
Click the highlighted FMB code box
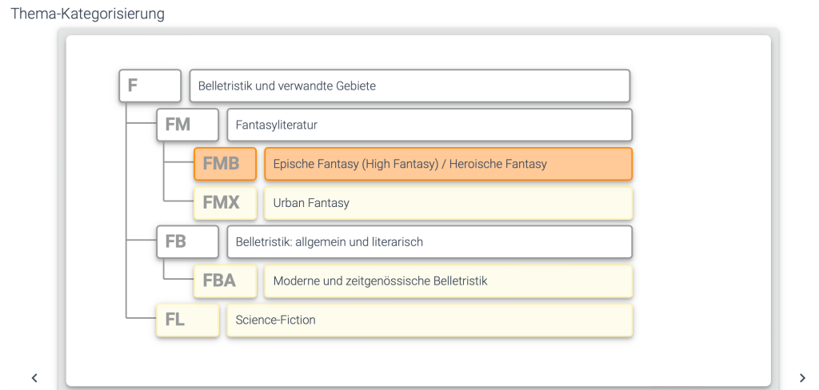click(225, 164)
